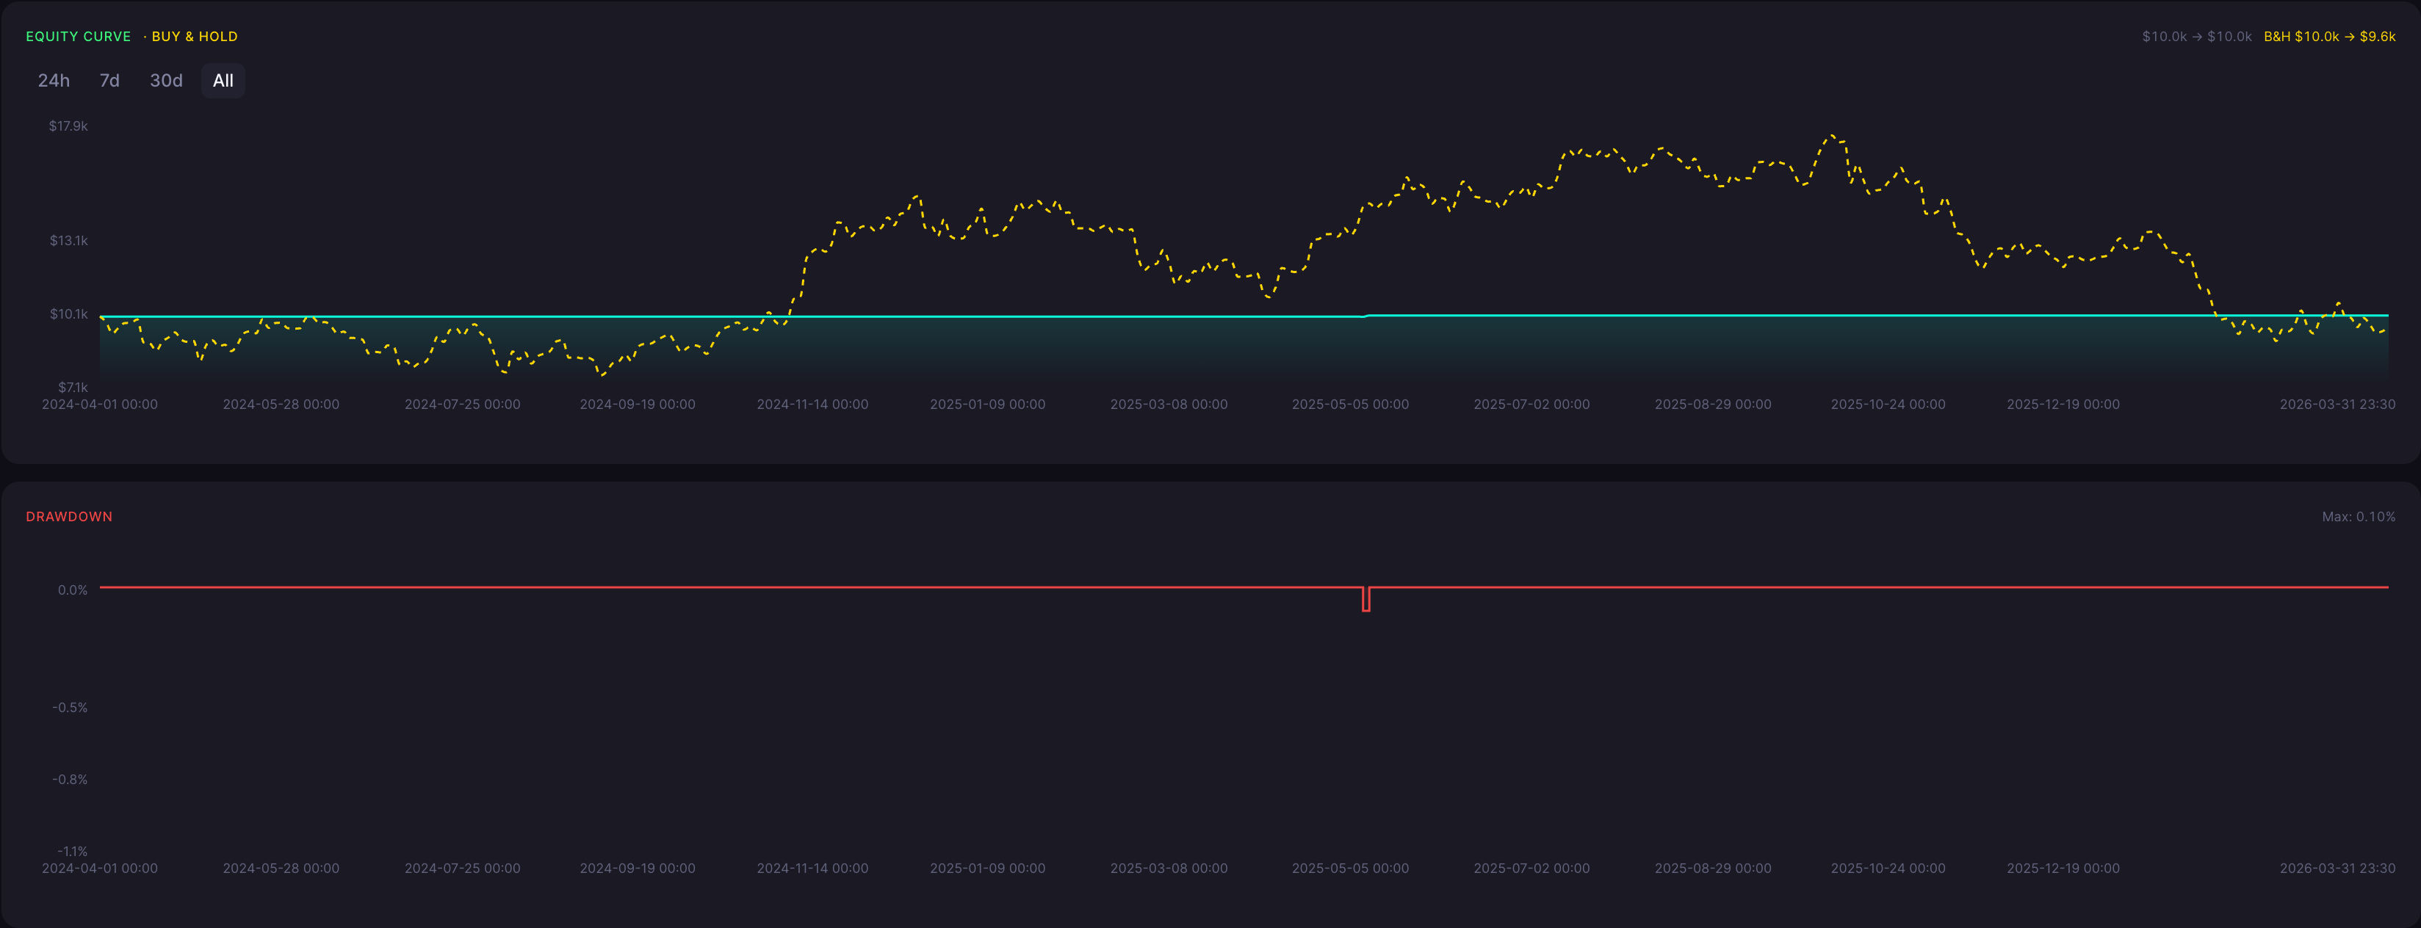
Task: Click equity chart date 2025-03-08 00:00
Action: (1168, 405)
